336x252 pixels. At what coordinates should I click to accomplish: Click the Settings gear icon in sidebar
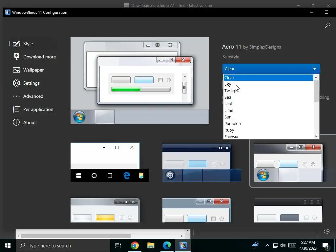[16, 83]
